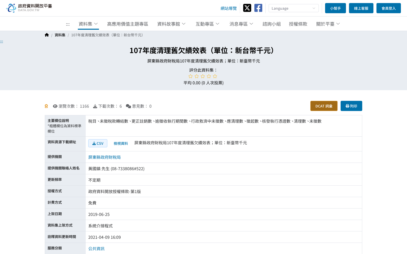Open 高應用價值主題專區 menu item
Viewport: 407px width, 254px height.
(x=127, y=24)
